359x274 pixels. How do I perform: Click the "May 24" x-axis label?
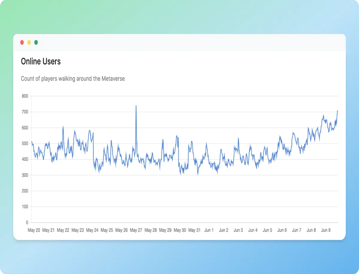[92, 230]
